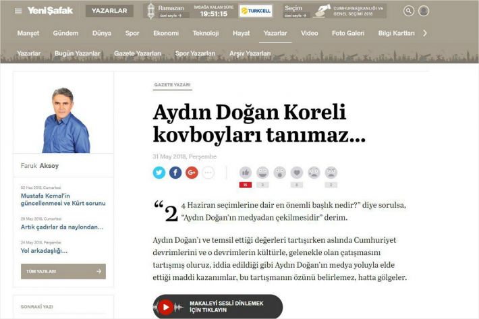Open the user profile icon

[424, 11]
